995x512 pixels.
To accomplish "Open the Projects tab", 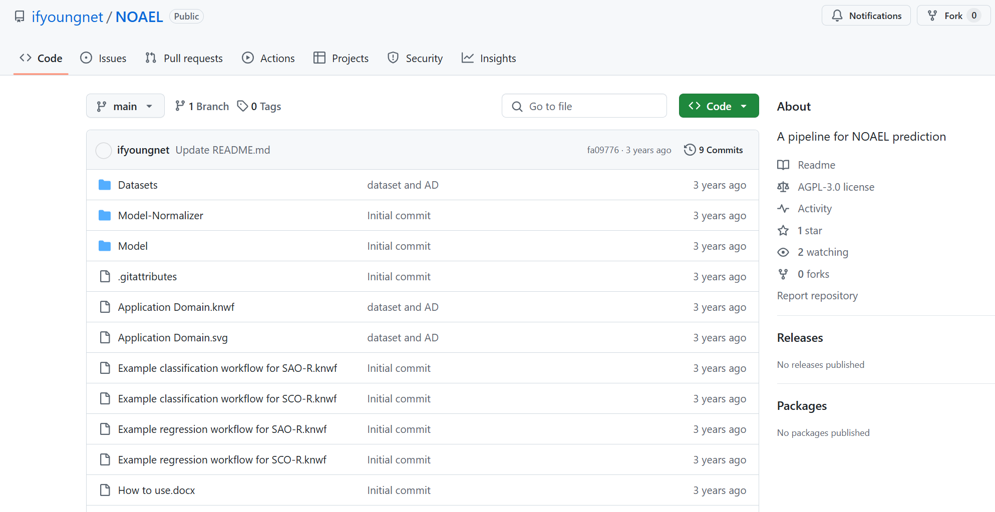I will point(341,58).
